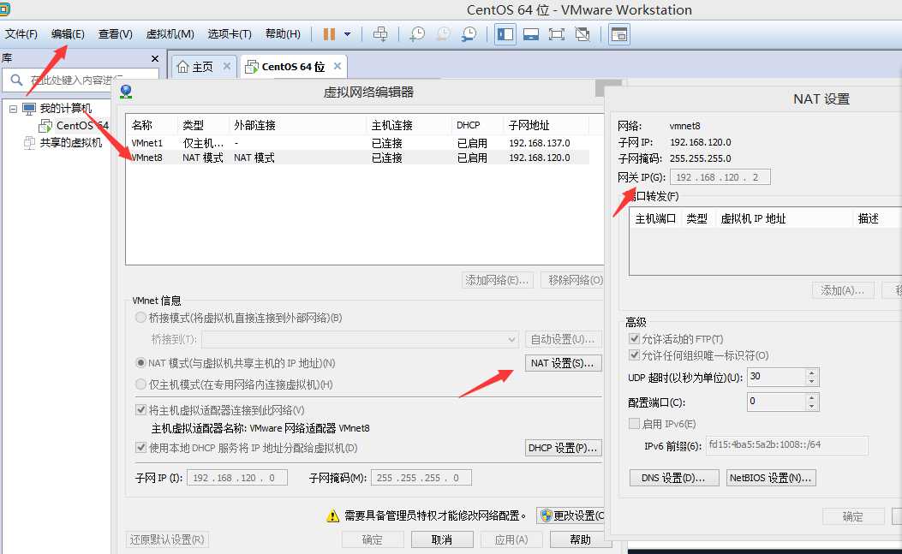
Task: Click the Send Ctrl+Alt+Del toolbar icon
Action: click(x=380, y=34)
